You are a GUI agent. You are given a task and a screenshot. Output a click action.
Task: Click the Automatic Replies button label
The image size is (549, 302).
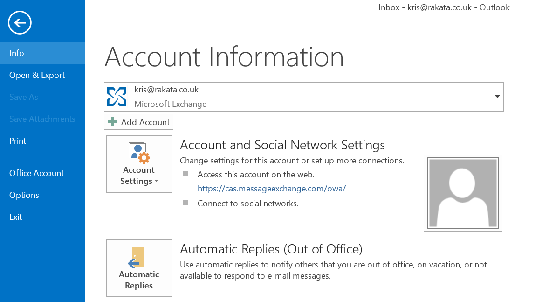click(139, 280)
